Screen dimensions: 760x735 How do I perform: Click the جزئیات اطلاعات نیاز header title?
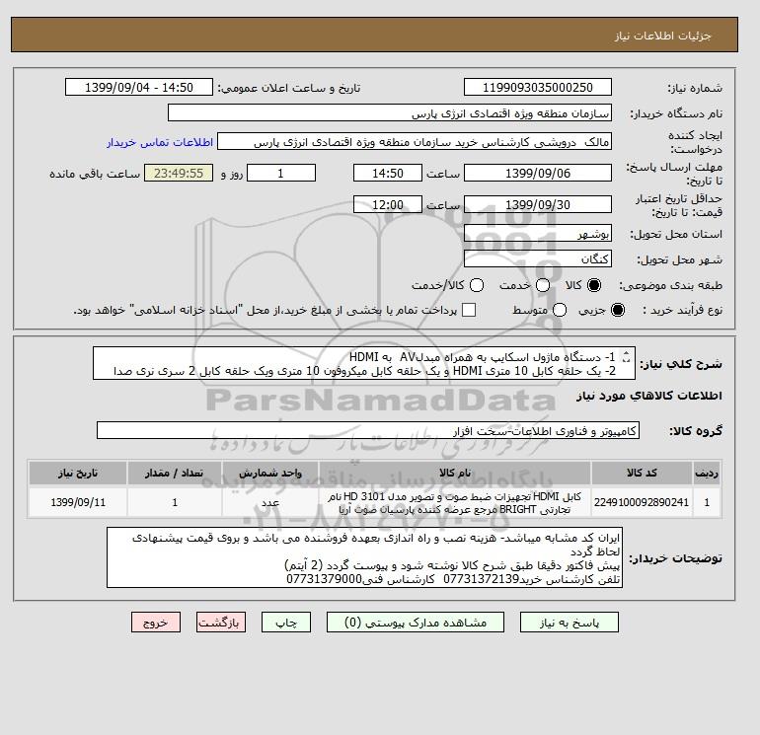(662, 36)
